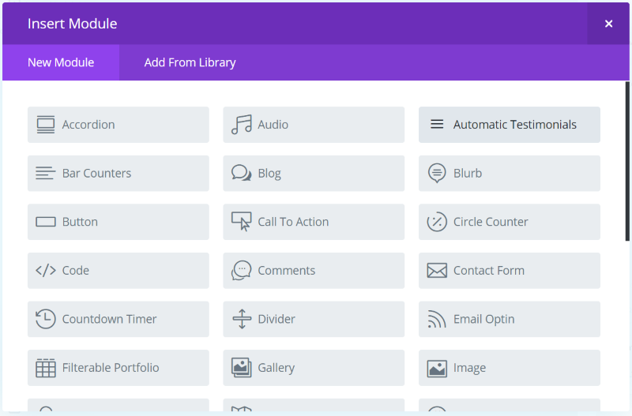
Task: Click the Blog speech bubbles icon
Action: point(242,173)
